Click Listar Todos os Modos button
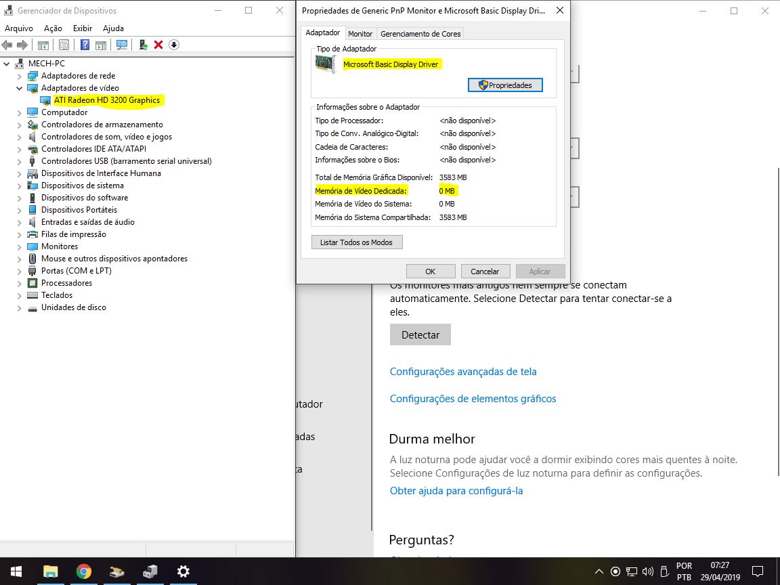This screenshot has height=585, width=780. tap(357, 242)
